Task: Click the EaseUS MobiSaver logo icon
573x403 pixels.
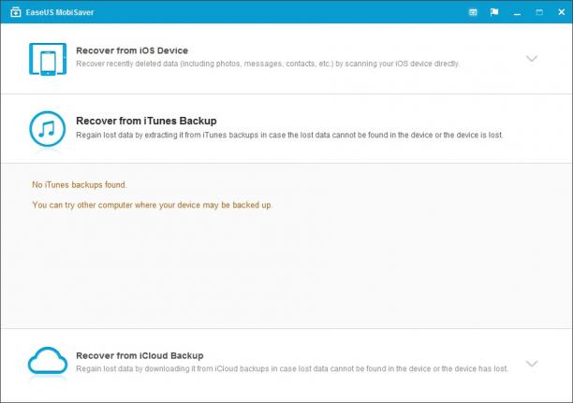Action: (15, 12)
